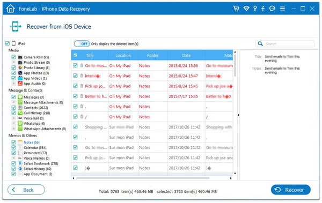Viewport: 322px width, 203px height.
Task: Click the table scroll down arrow
Action: tap(235, 174)
